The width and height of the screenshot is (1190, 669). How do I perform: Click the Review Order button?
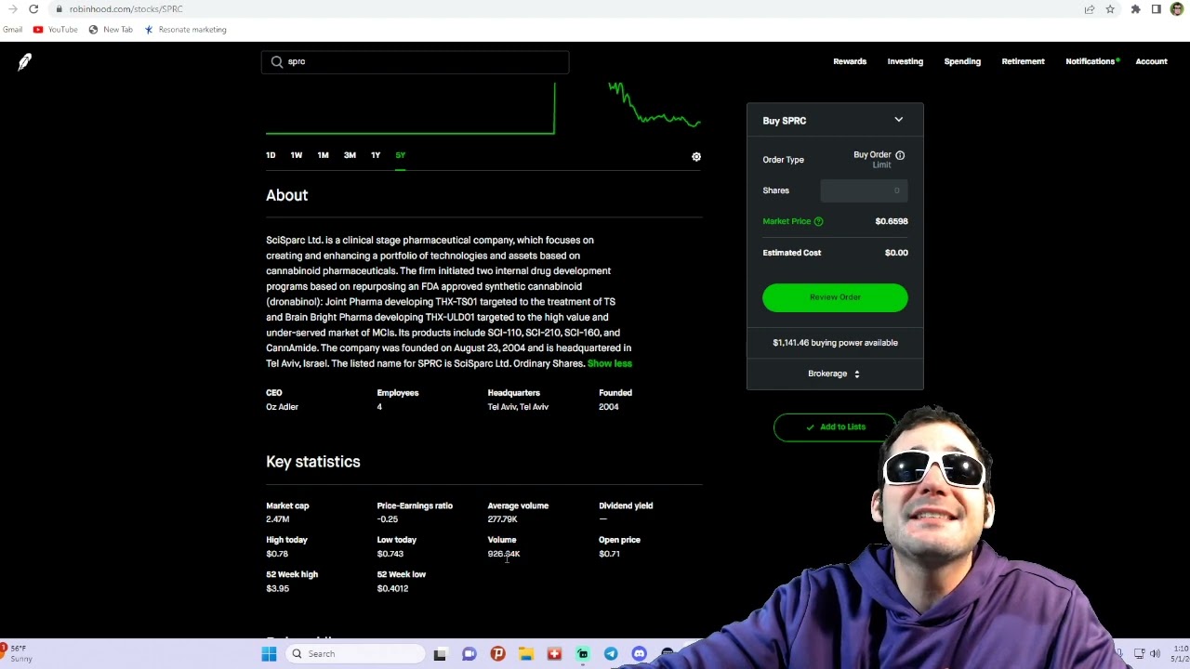coord(835,297)
